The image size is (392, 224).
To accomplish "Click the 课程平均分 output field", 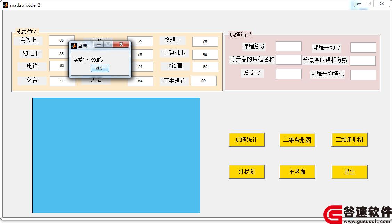I will click(363, 48).
